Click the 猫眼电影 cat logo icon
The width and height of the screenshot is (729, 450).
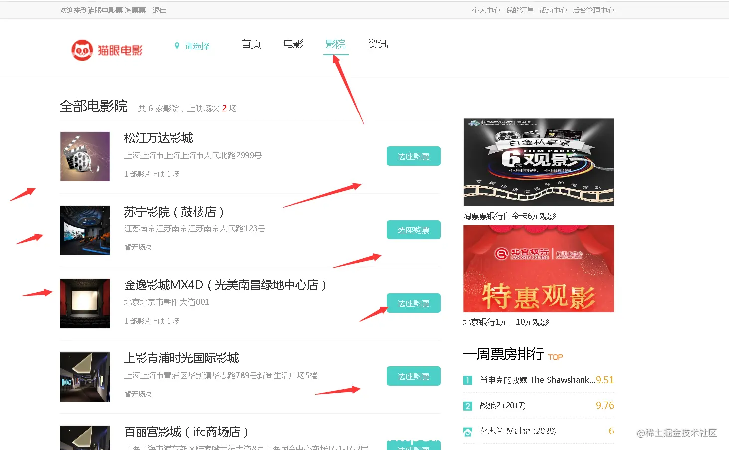coord(82,50)
